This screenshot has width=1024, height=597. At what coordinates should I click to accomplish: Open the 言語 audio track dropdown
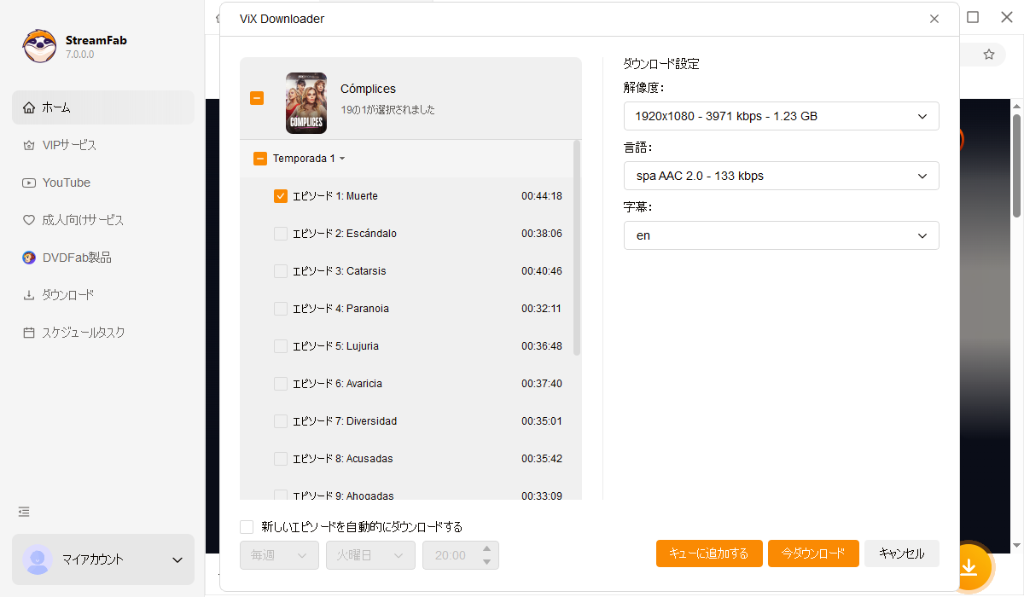(781, 176)
